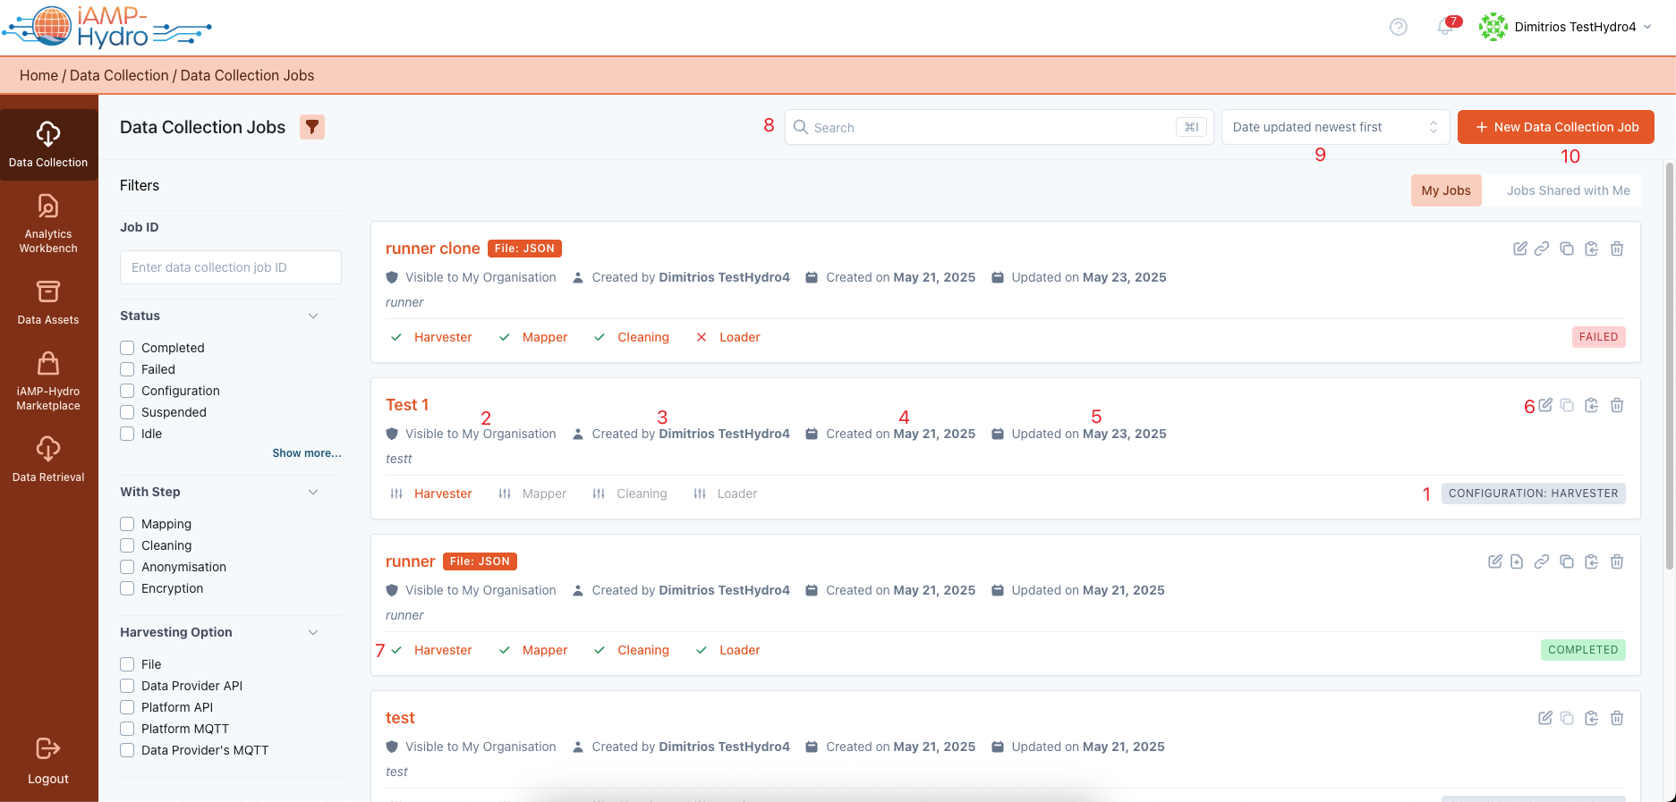Open the date sort order dropdown
Viewport: 1676px width, 802px height.
[x=1334, y=127]
